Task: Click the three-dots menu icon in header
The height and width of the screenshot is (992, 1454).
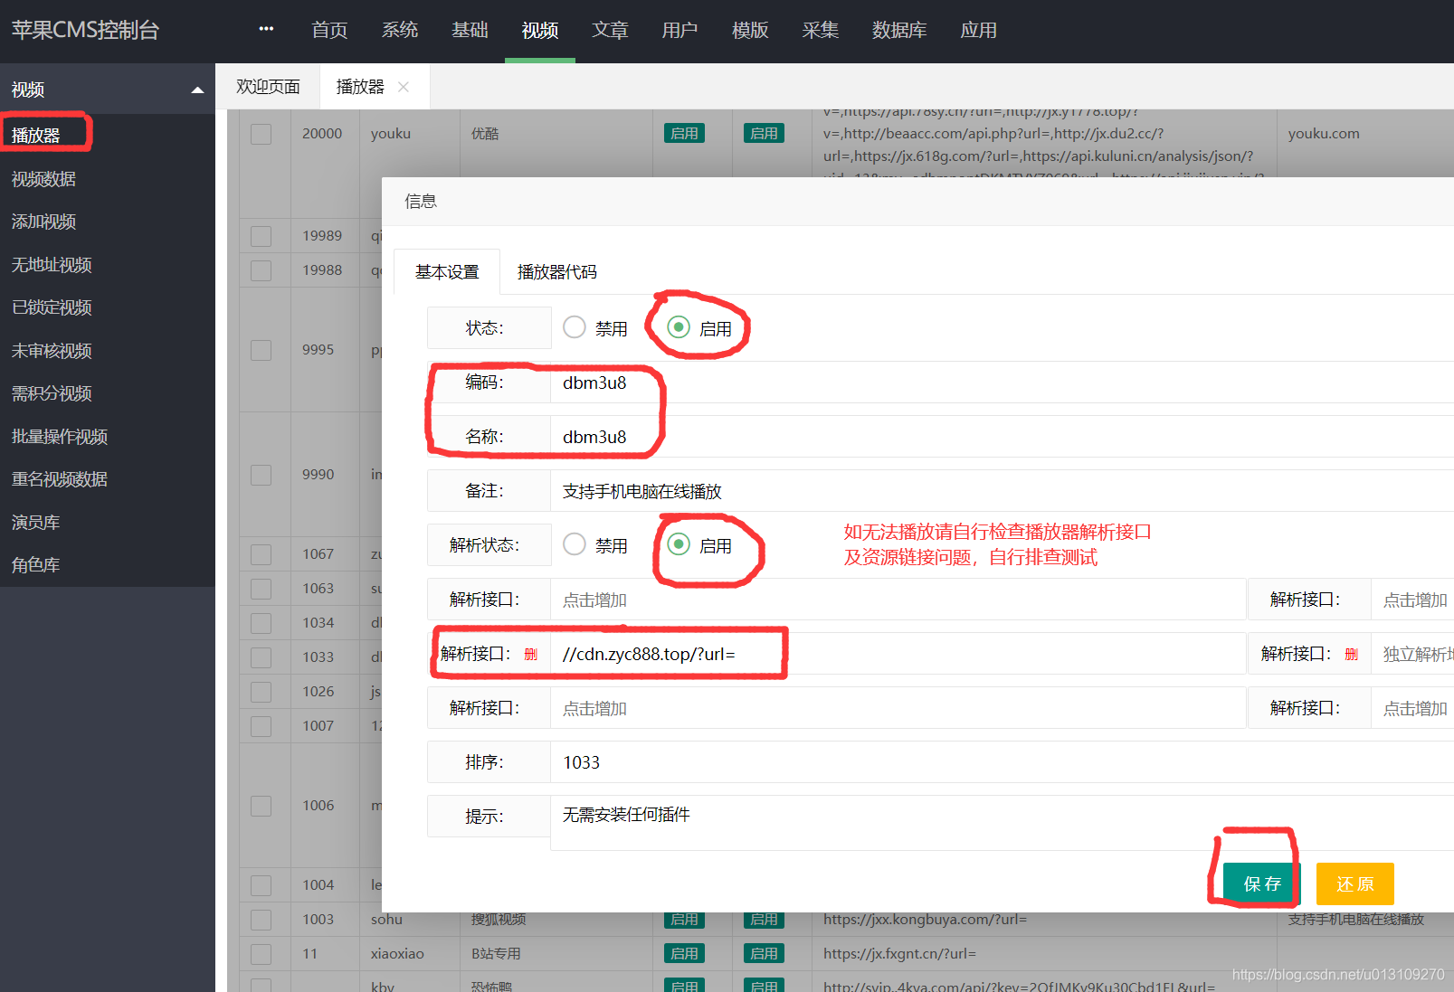Action: coord(266,30)
